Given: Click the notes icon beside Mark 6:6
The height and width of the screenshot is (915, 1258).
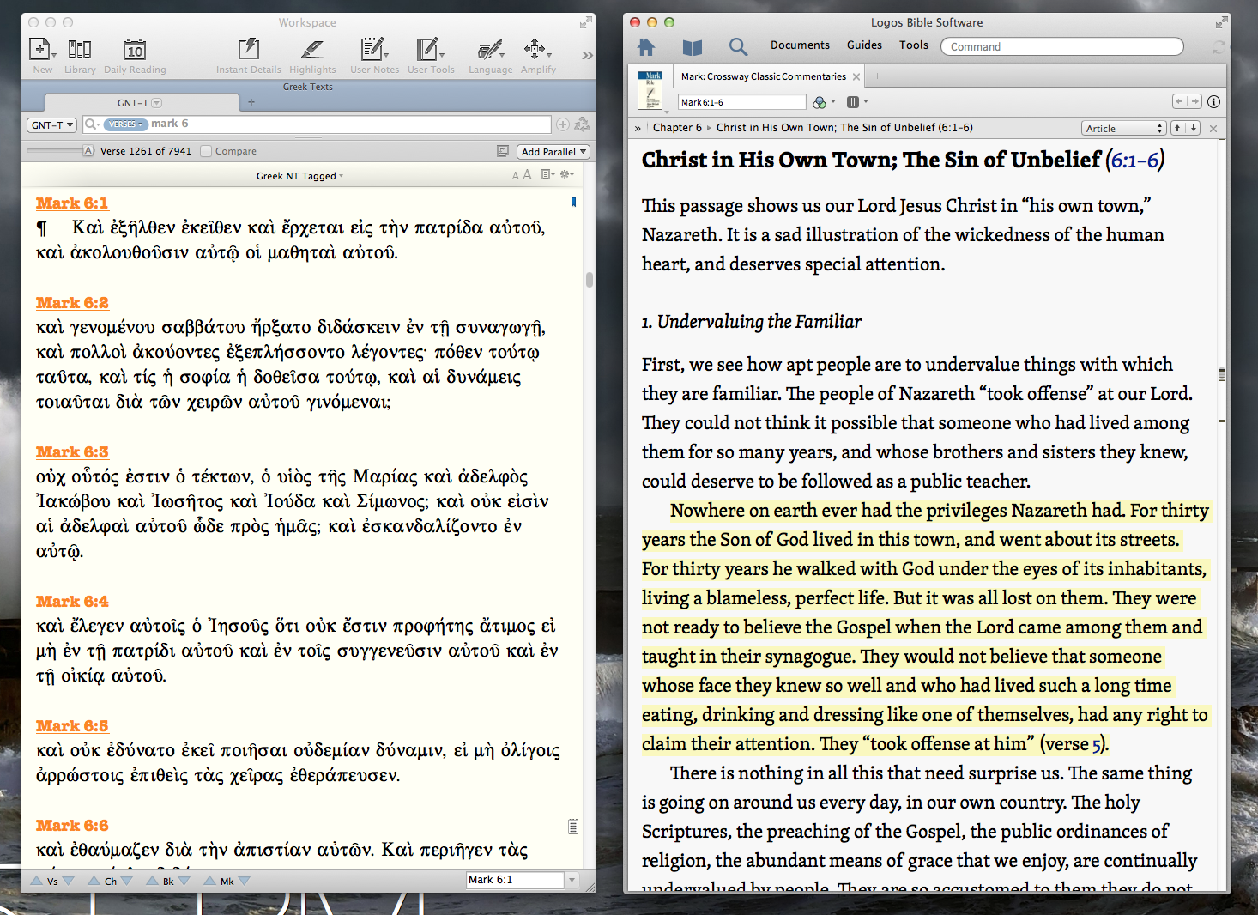Looking at the screenshot, I should tap(573, 827).
